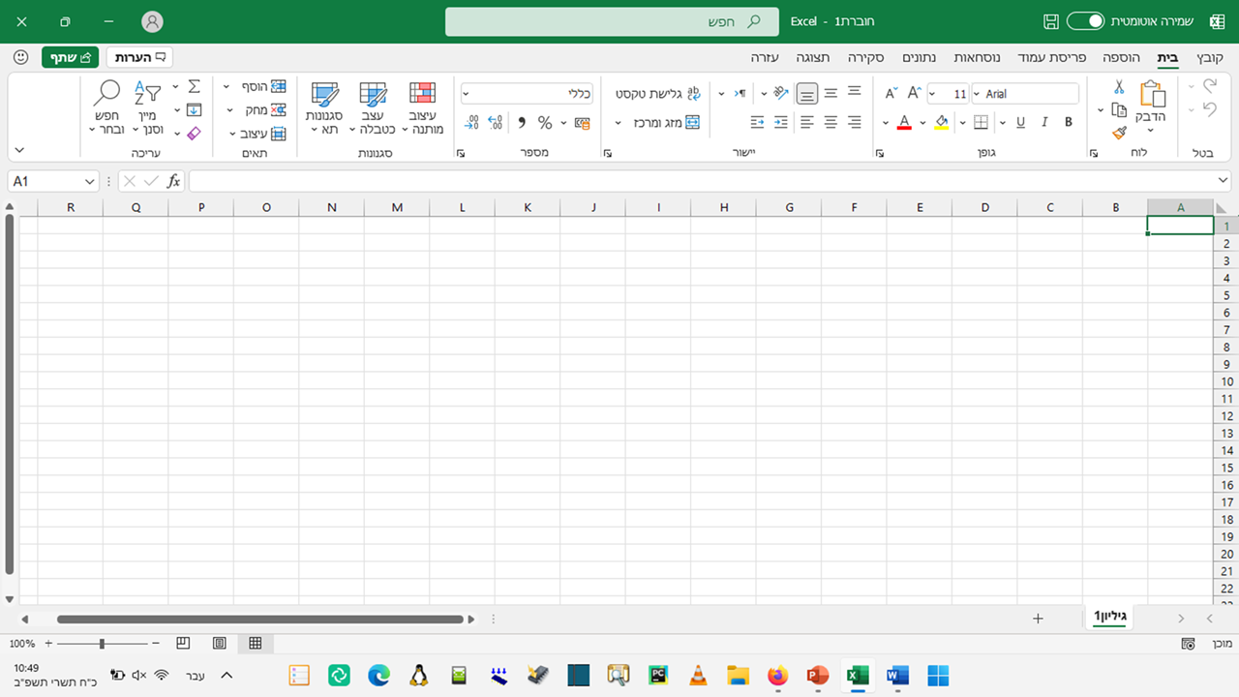This screenshot has height=697, width=1239.
Task: Open Cell Styles (סגנונות תא) menu
Action: pos(324,108)
